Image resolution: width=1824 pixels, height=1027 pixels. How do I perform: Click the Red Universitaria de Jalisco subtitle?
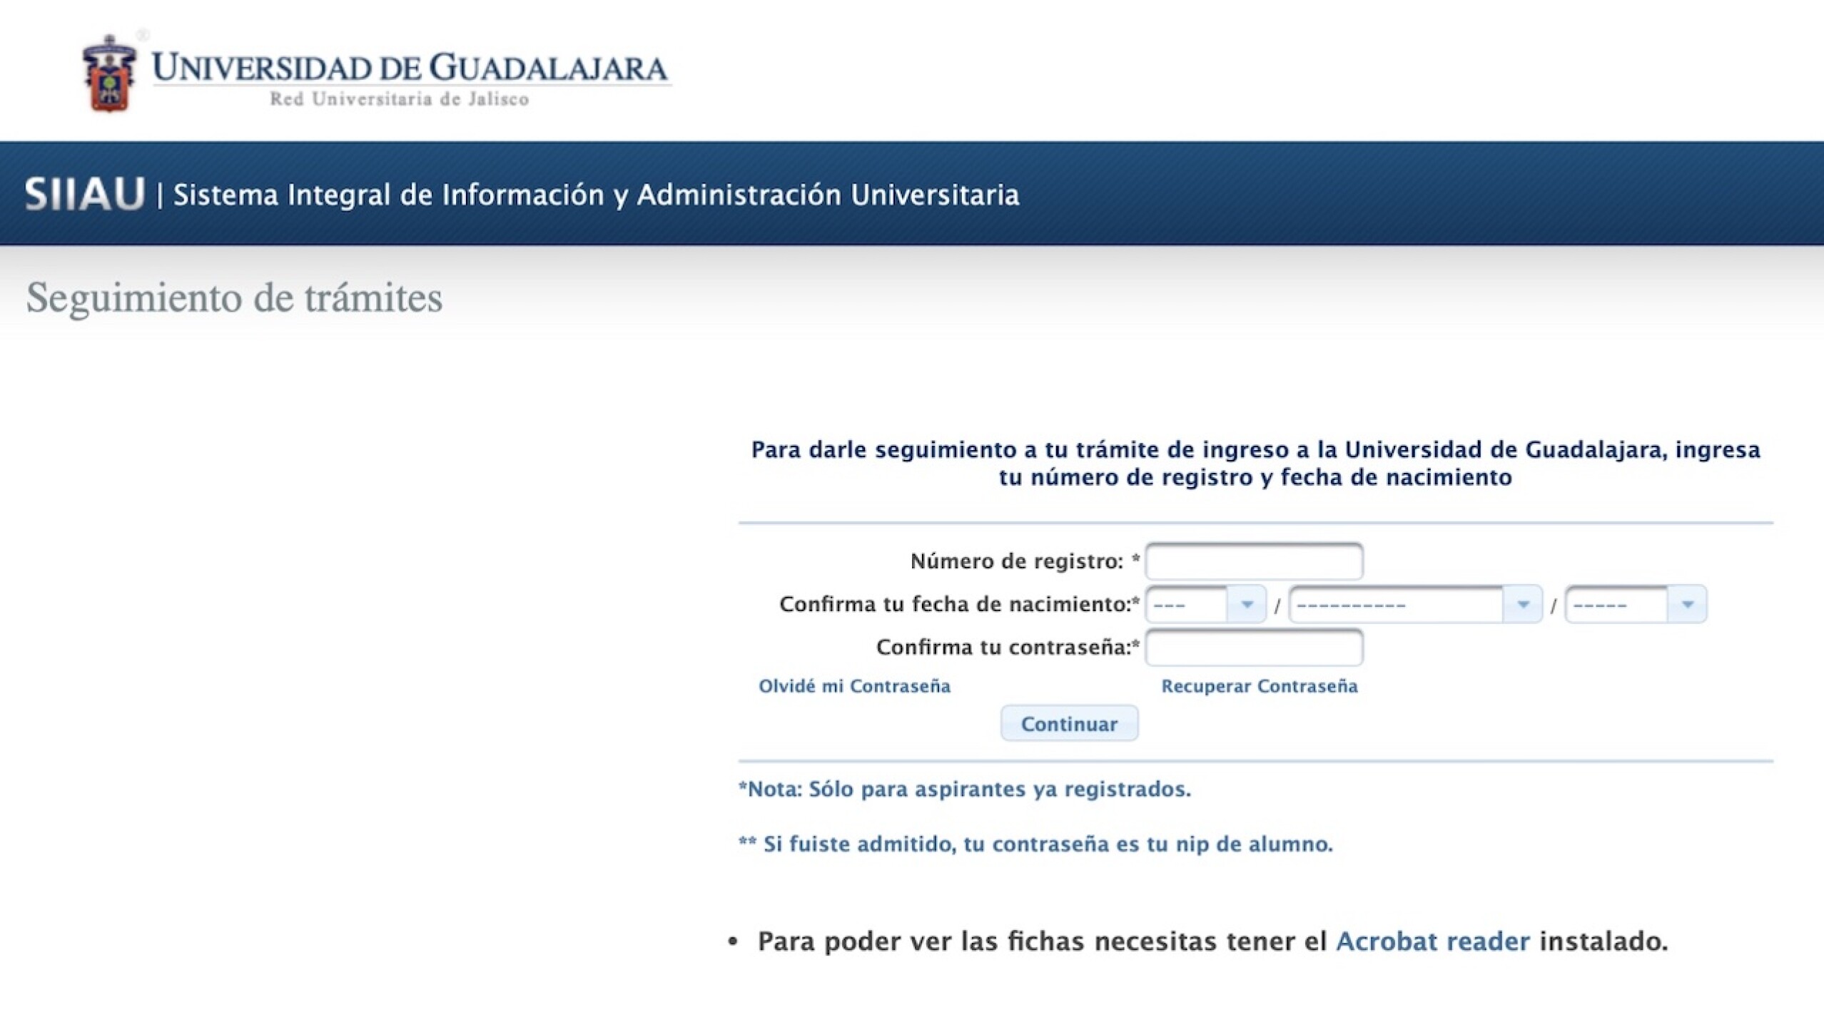coord(399,99)
